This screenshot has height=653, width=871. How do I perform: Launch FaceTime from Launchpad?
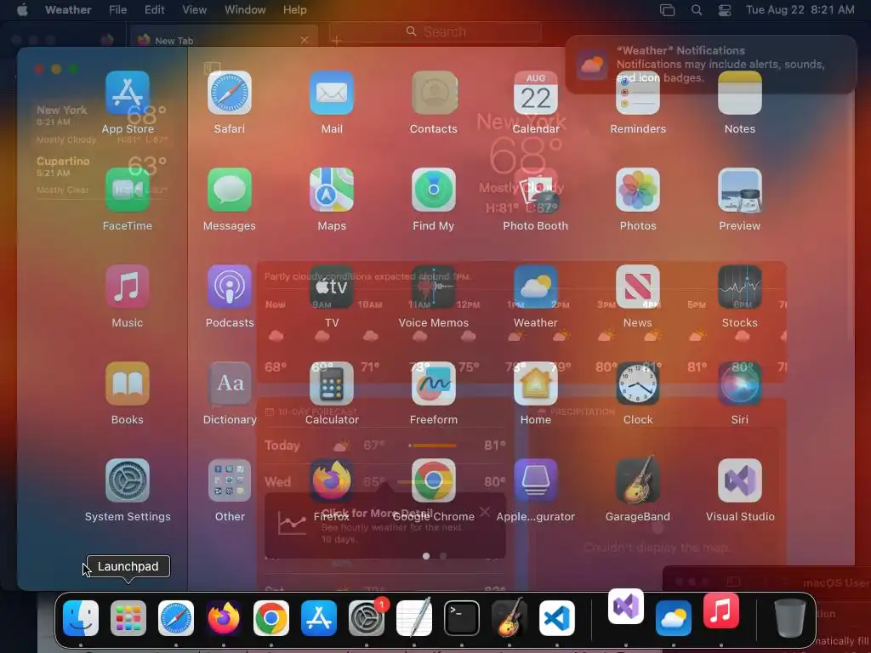click(128, 190)
